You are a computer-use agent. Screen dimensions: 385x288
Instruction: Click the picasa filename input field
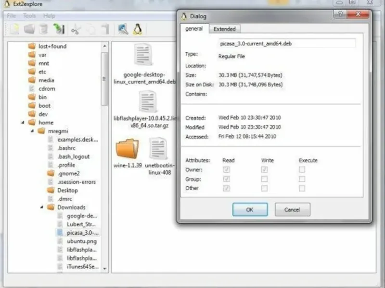(287, 44)
